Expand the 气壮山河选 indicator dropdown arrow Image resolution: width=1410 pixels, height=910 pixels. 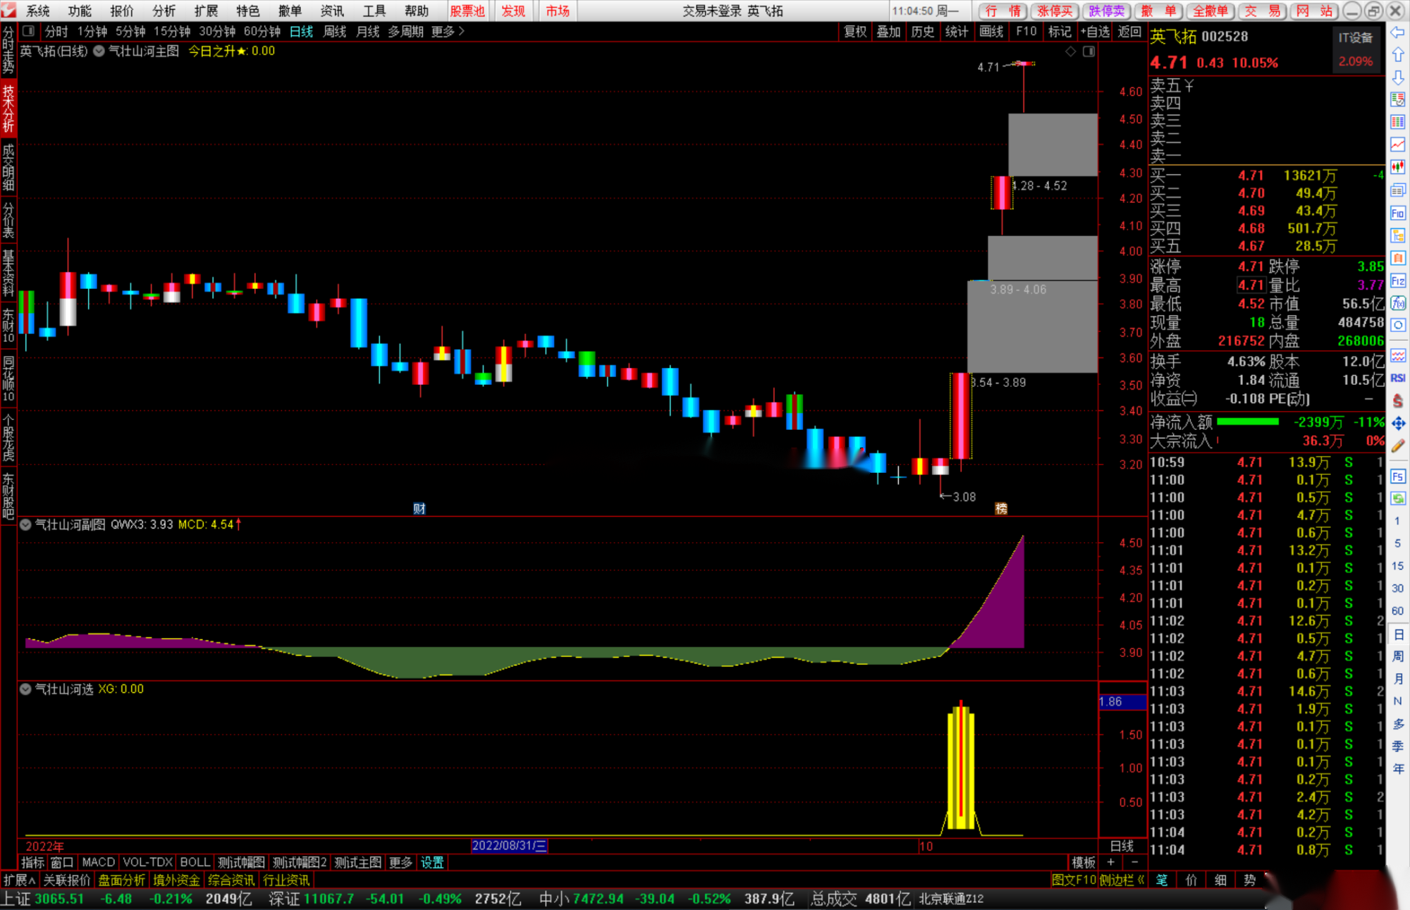(25, 689)
